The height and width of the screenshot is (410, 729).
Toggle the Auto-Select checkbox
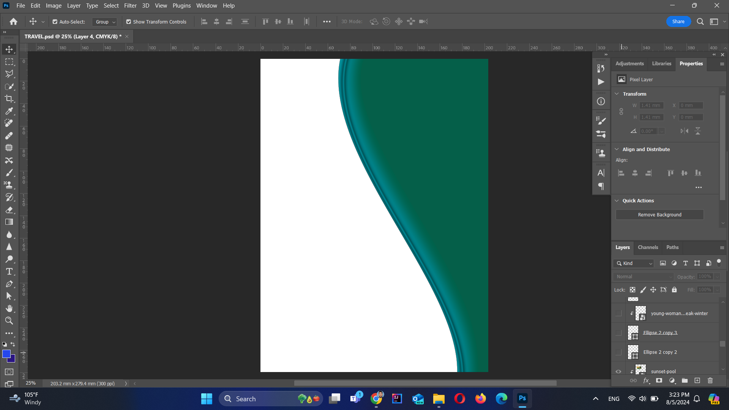(55, 22)
